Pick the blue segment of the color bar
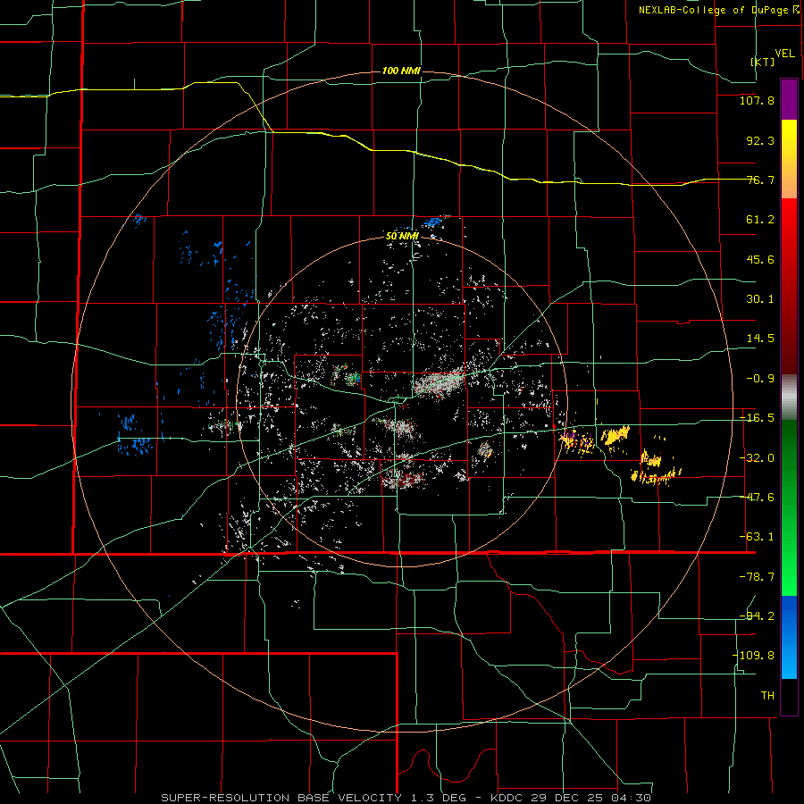 [789, 637]
